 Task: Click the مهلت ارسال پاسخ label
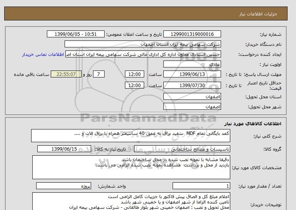(263, 74)
